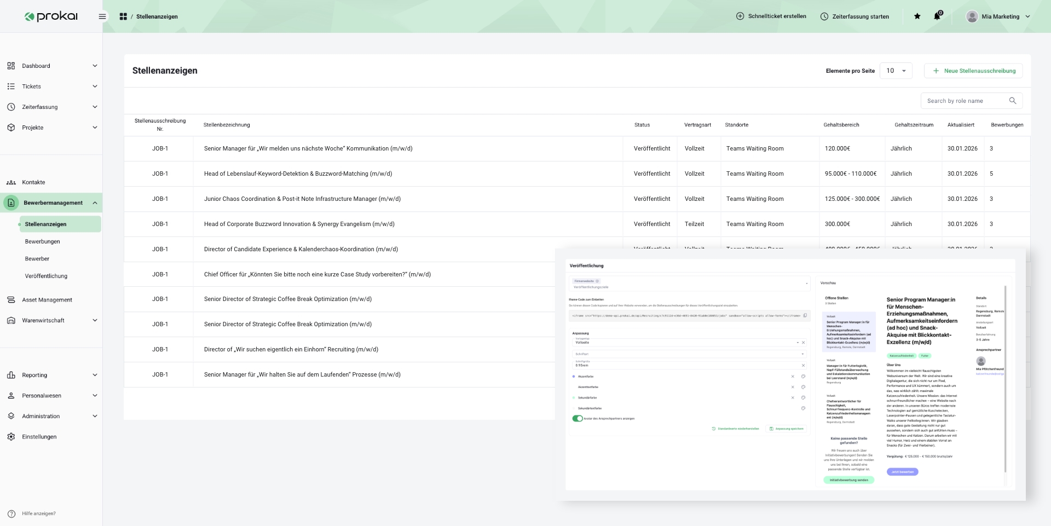Click the favorites star icon
The image size is (1051, 526).
pyautogui.click(x=917, y=16)
